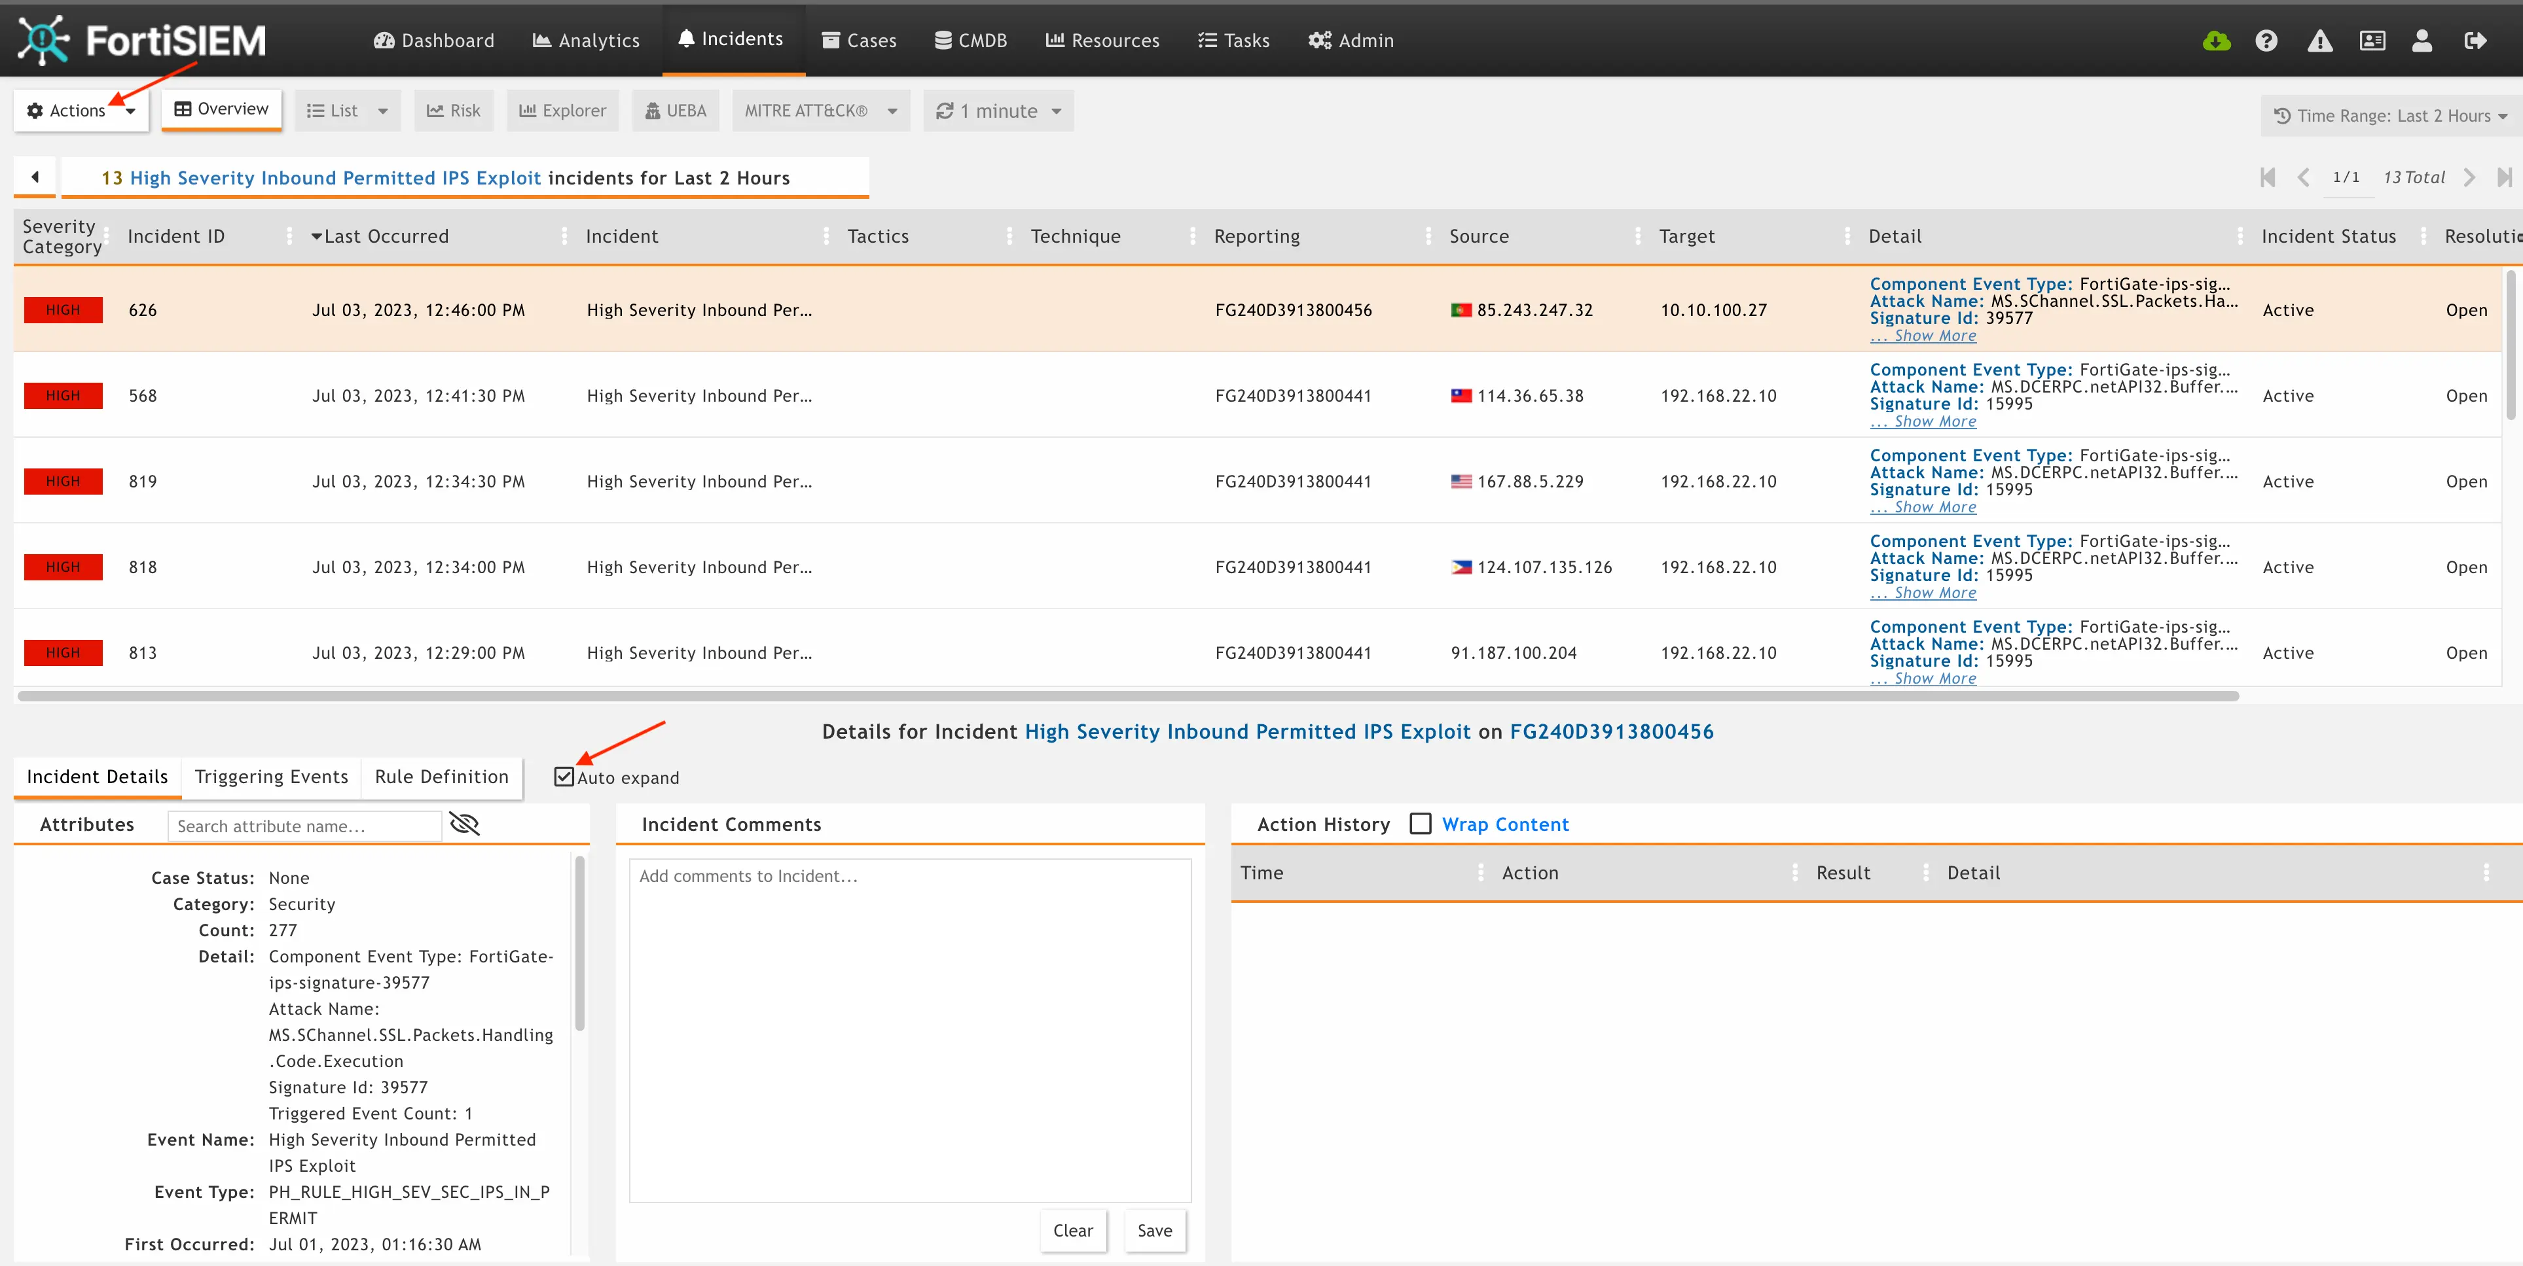Open Last Occurred column options handle
2523x1266 pixels.
(564, 236)
